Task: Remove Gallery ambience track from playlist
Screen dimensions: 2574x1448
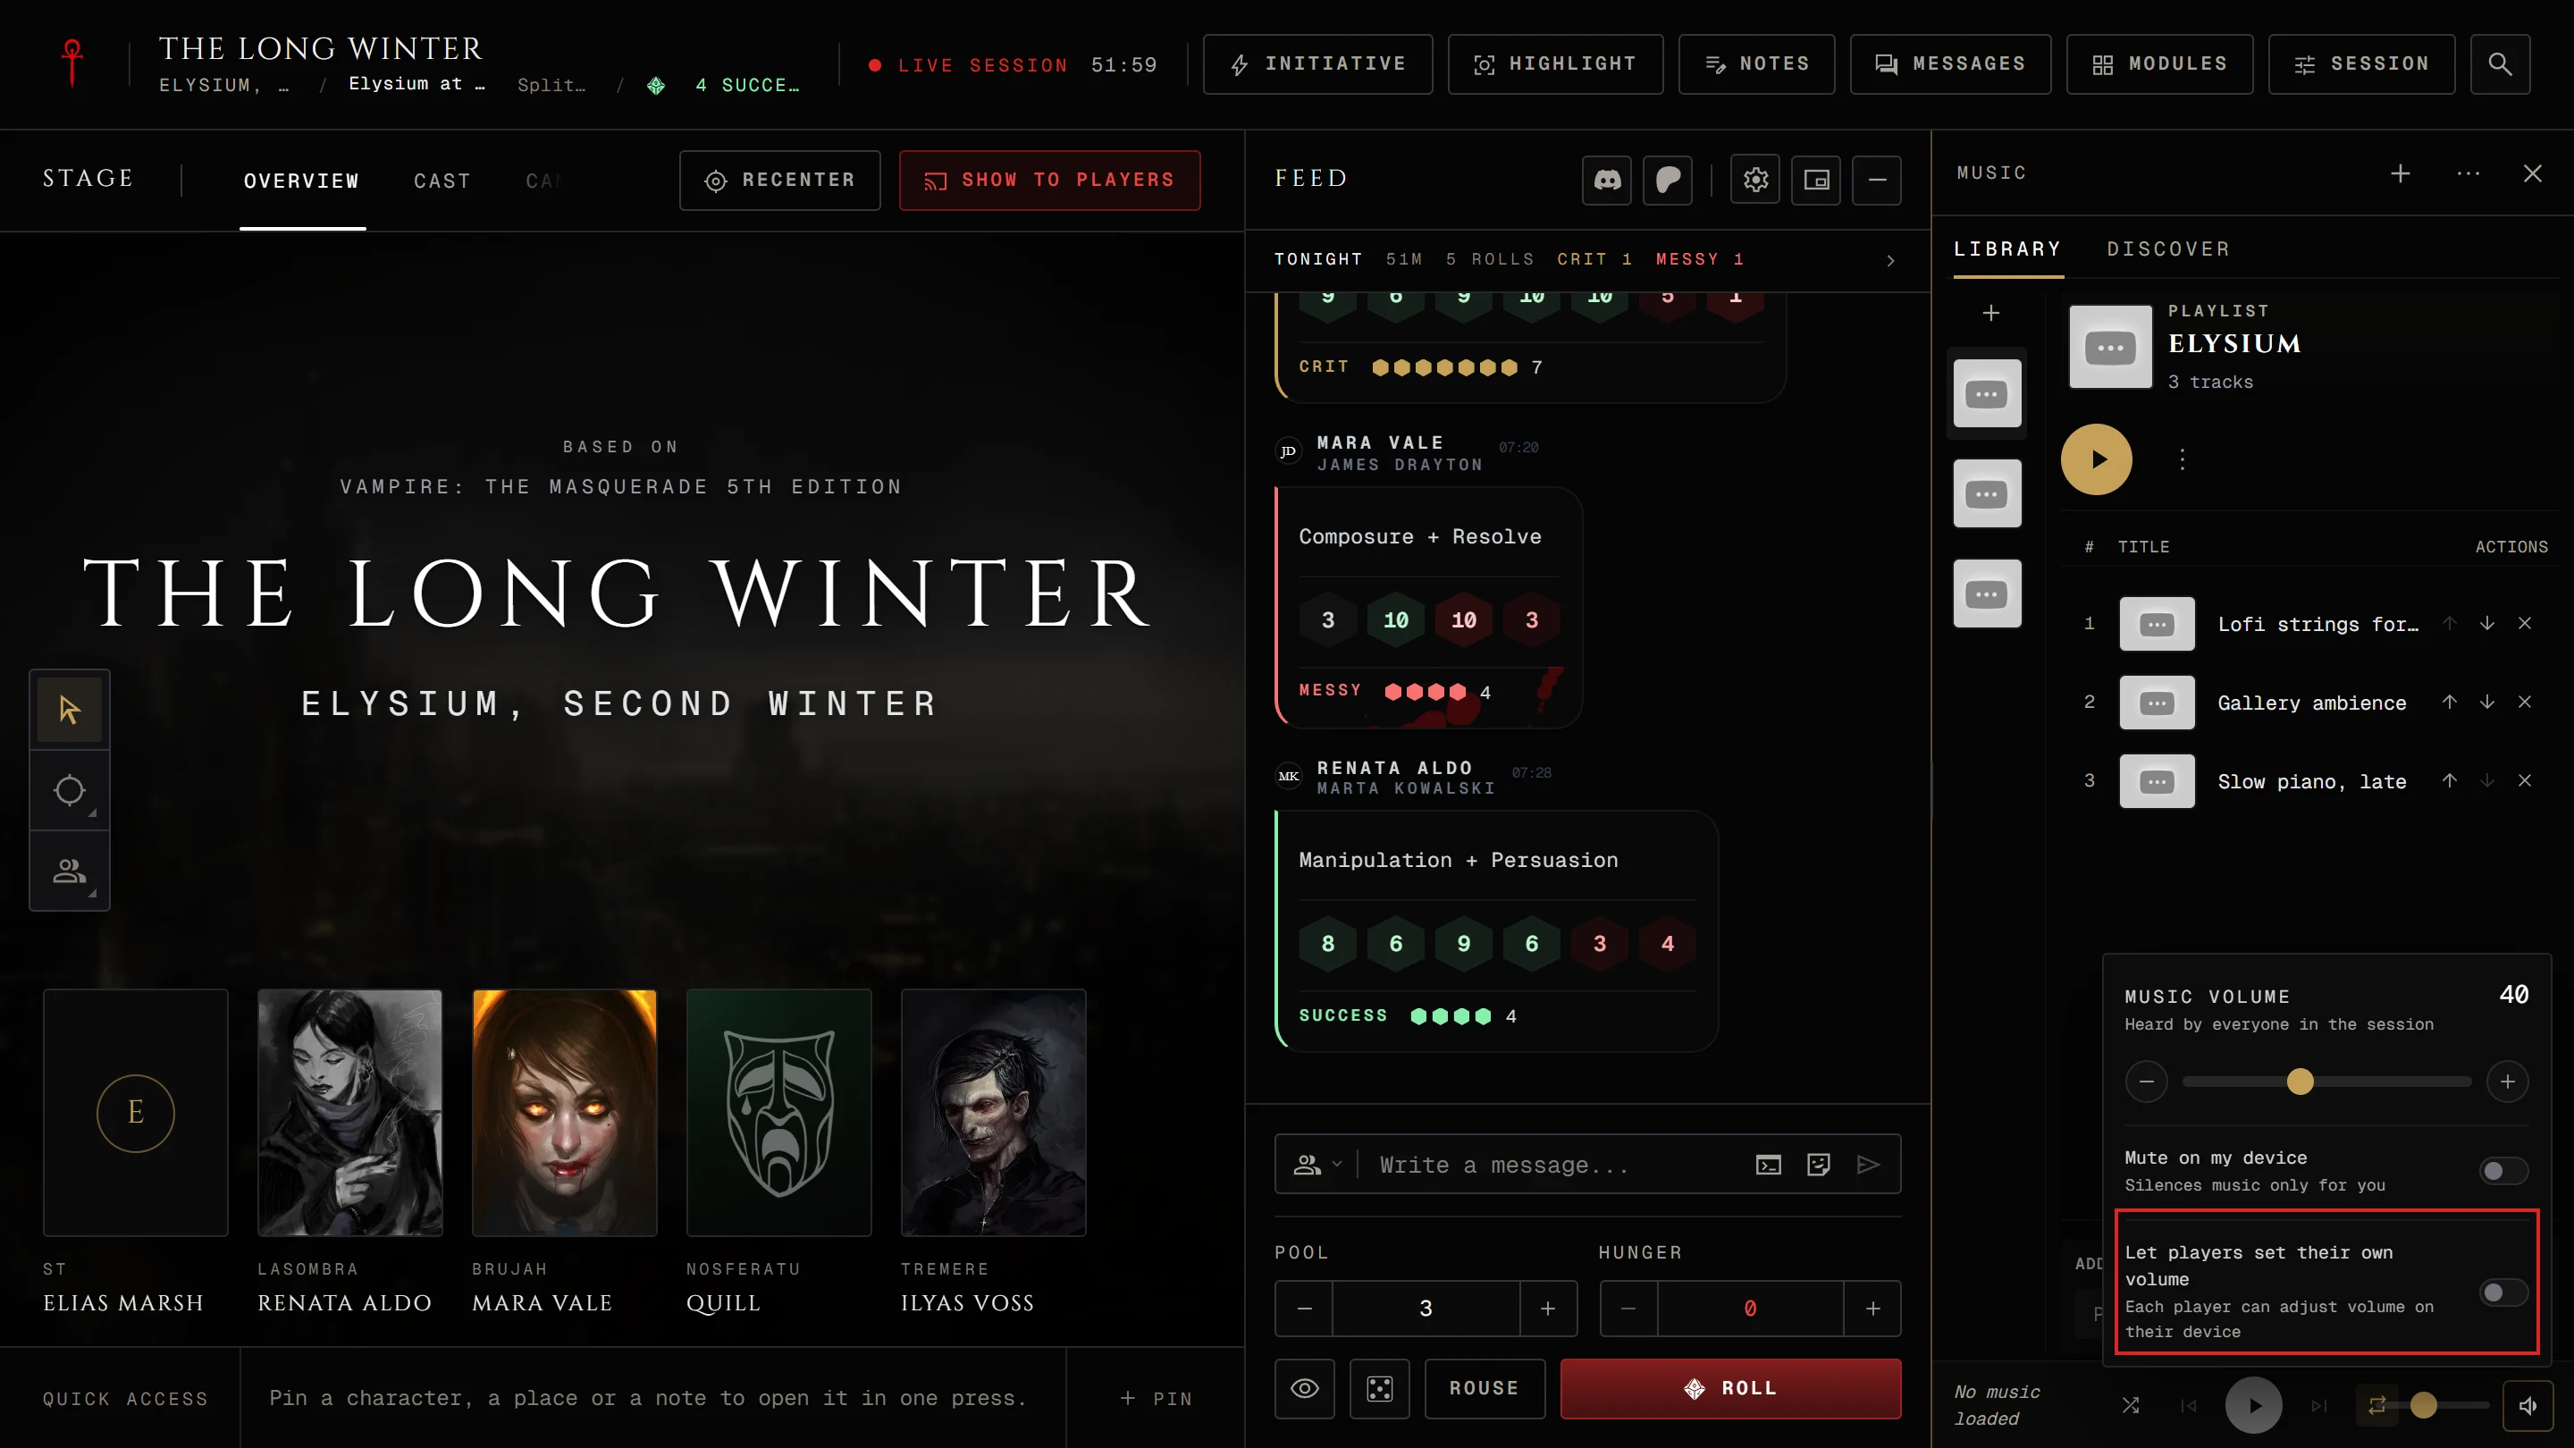Action: pos(2525,702)
